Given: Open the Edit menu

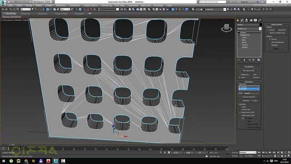Looking at the screenshot, I should (x=10, y=5).
